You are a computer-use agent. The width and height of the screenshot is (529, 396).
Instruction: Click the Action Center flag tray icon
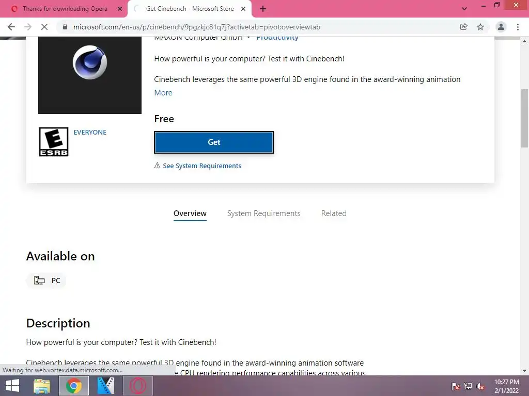[456, 386]
